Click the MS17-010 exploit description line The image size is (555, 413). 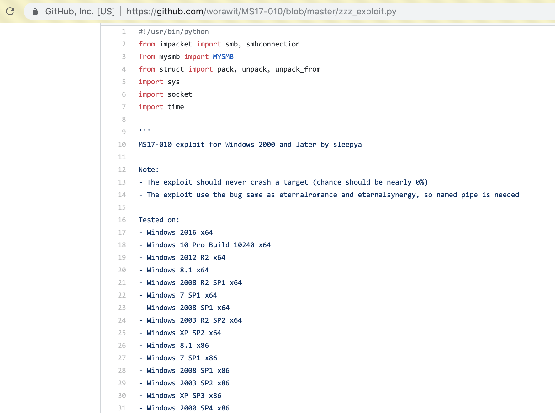(x=250, y=145)
